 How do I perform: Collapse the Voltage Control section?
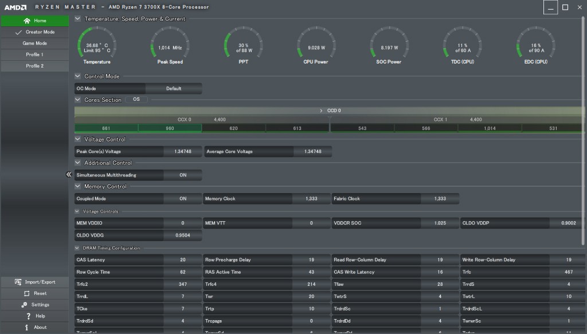coord(78,139)
